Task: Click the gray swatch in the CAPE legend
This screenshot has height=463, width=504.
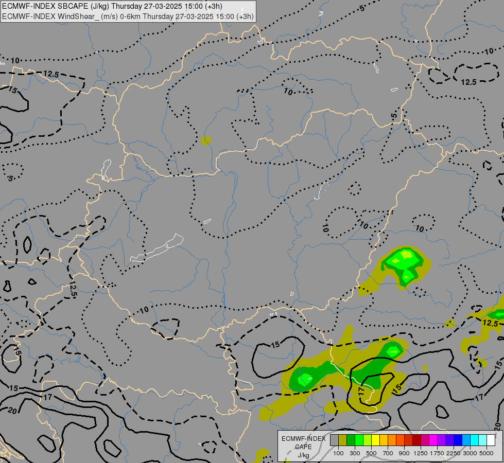Action: click(x=334, y=440)
